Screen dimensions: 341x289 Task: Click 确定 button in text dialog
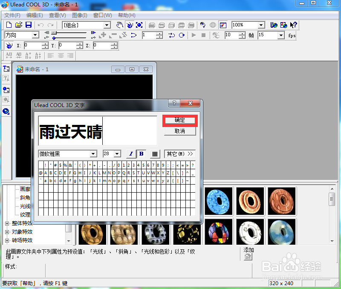[180, 120]
